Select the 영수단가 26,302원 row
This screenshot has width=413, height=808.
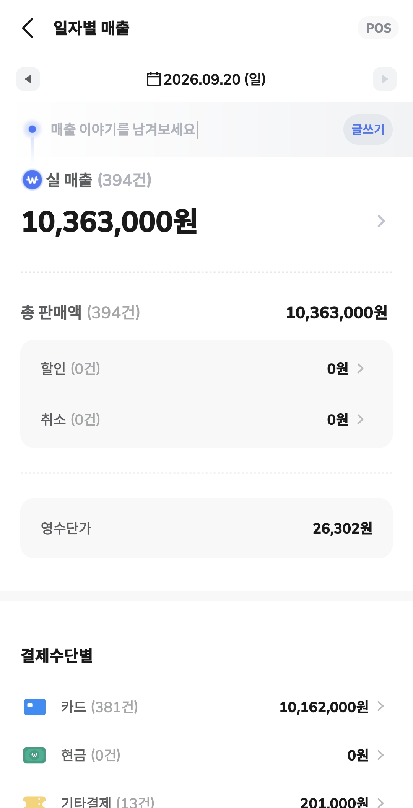206,528
